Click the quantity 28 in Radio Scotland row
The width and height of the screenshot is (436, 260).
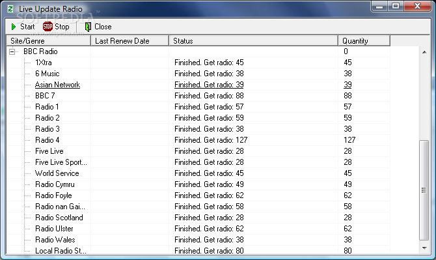tap(347, 218)
